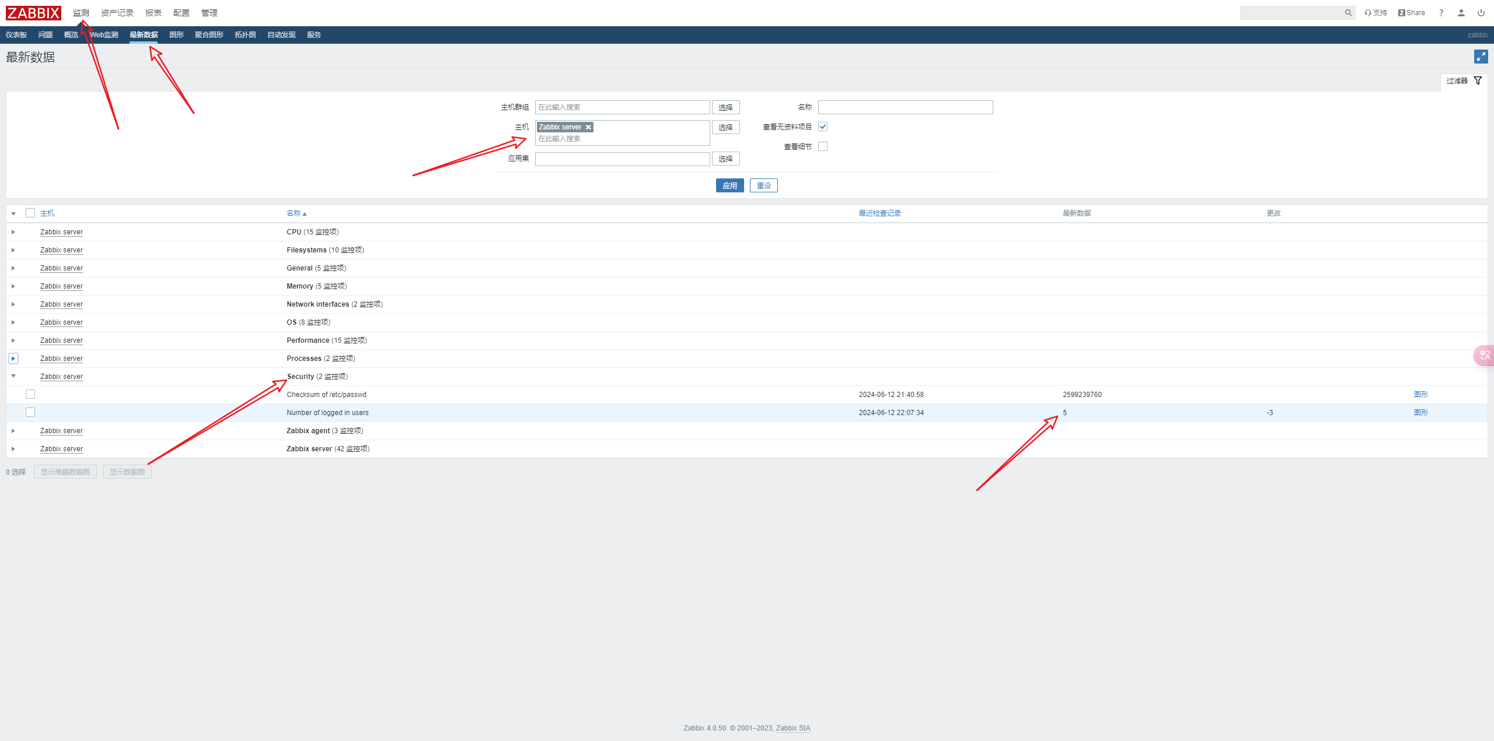
Task: Open the 报表 top menu
Action: pos(153,13)
